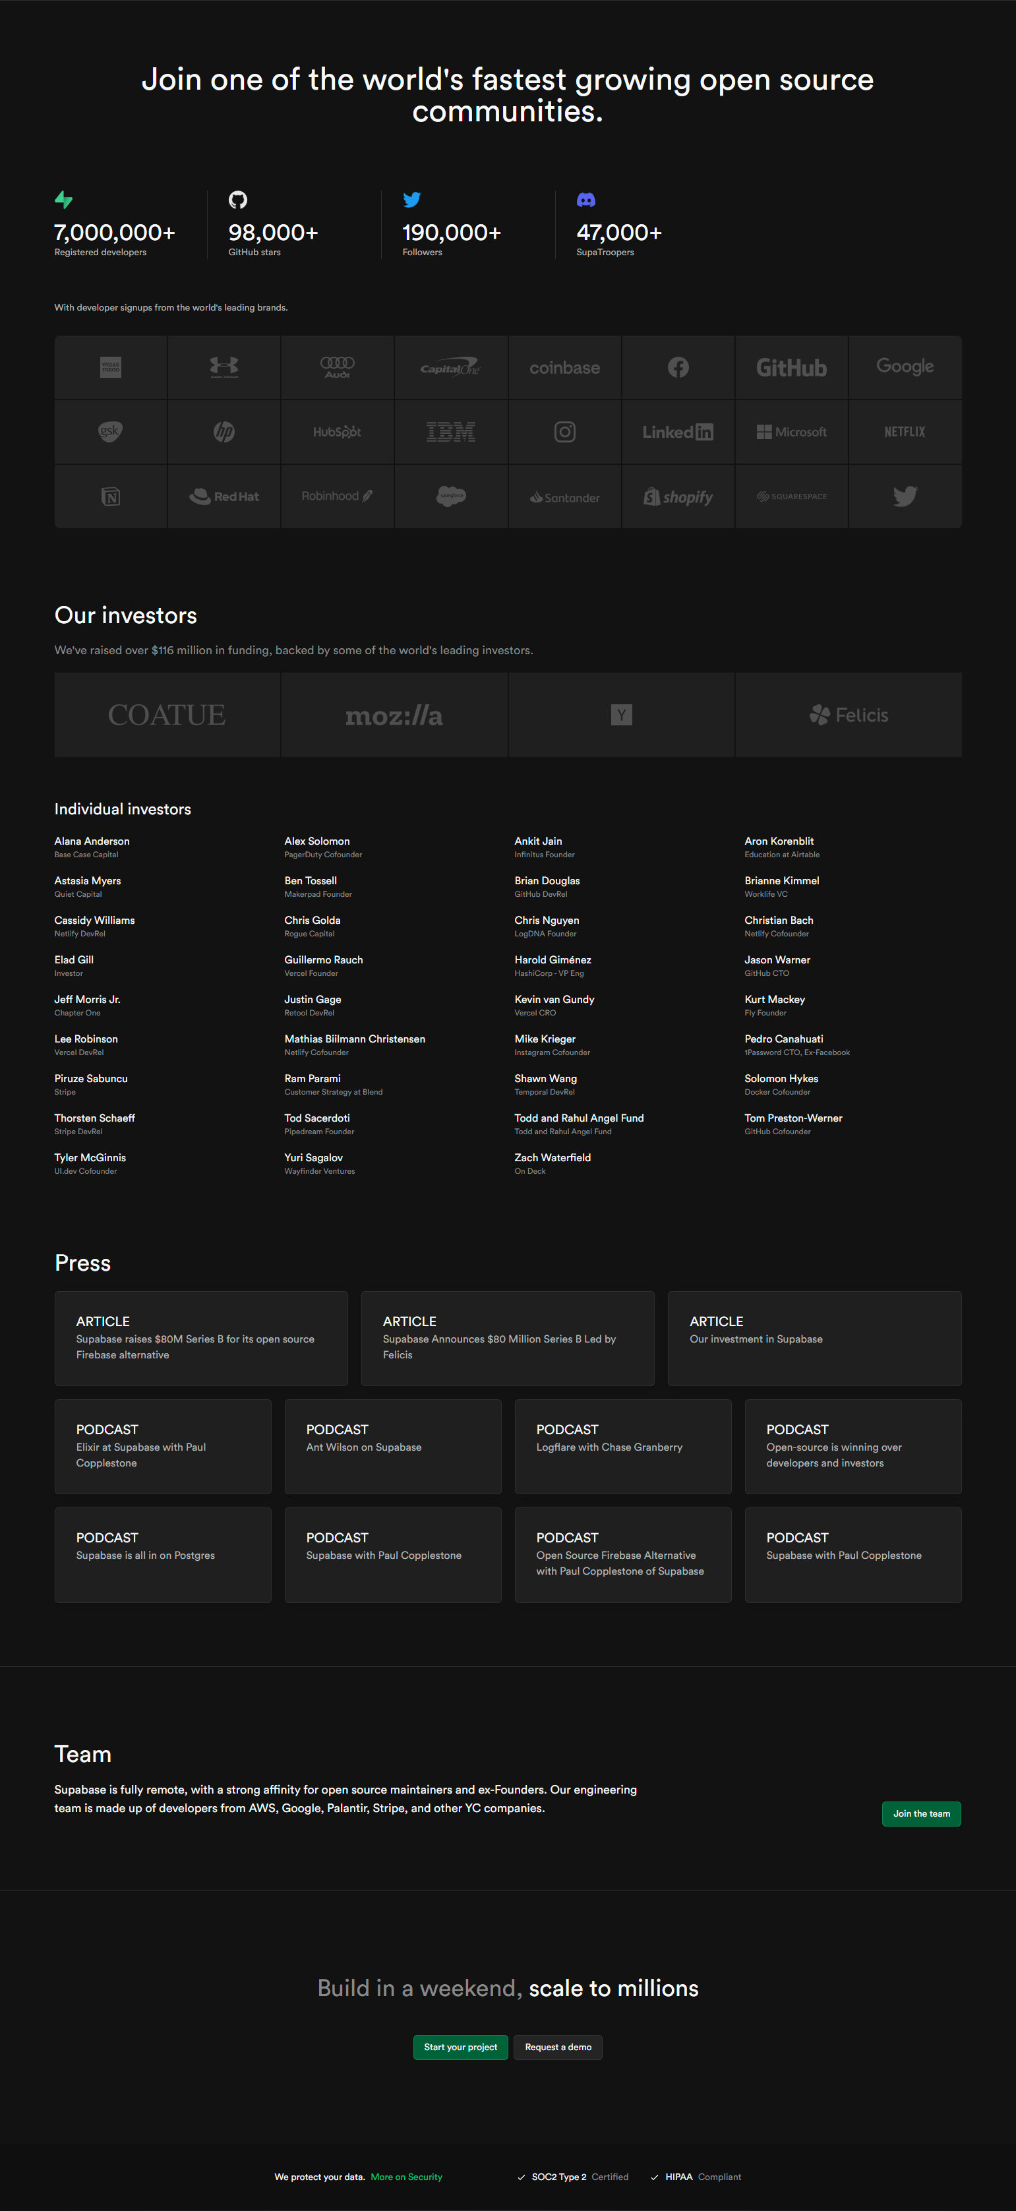This screenshot has width=1016, height=2211.
Task: Open podcast 'Ant Wilson on Supabase'
Action: pyautogui.click(x=392, y=1446)
